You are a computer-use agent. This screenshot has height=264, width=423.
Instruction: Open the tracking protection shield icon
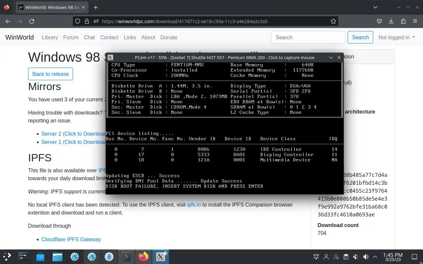pyautogui.click(x=78, y=21)
